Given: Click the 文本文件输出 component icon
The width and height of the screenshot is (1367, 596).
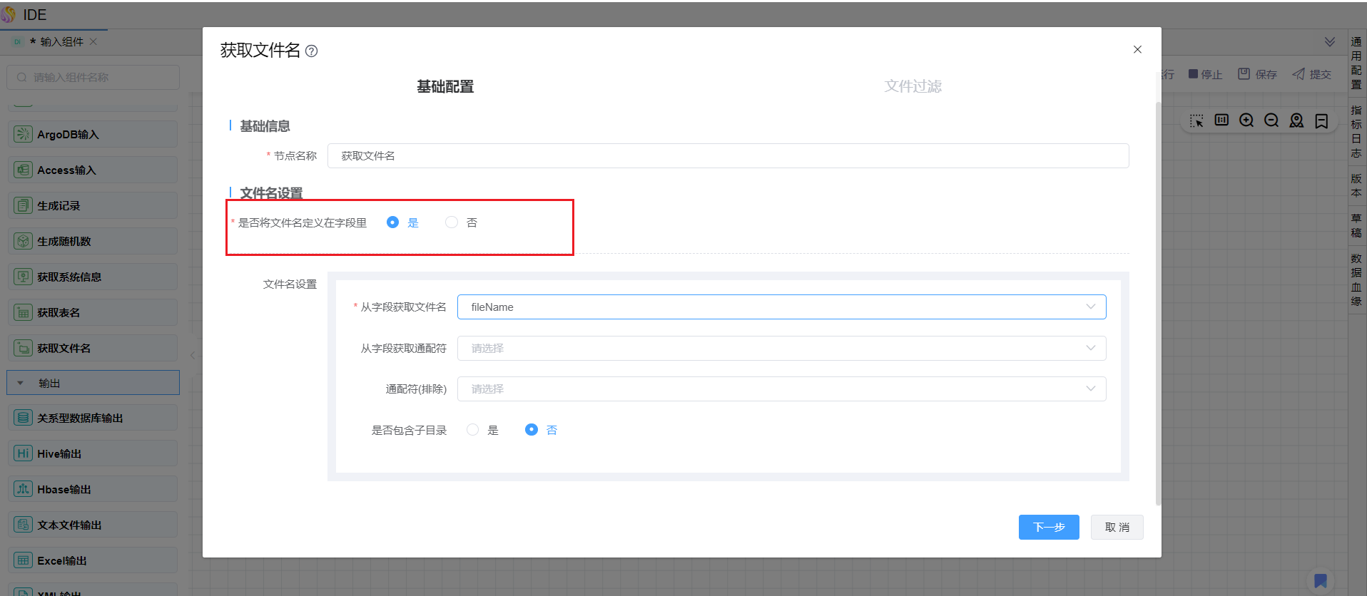Looking at the screenshot, I should pos(24,525).
